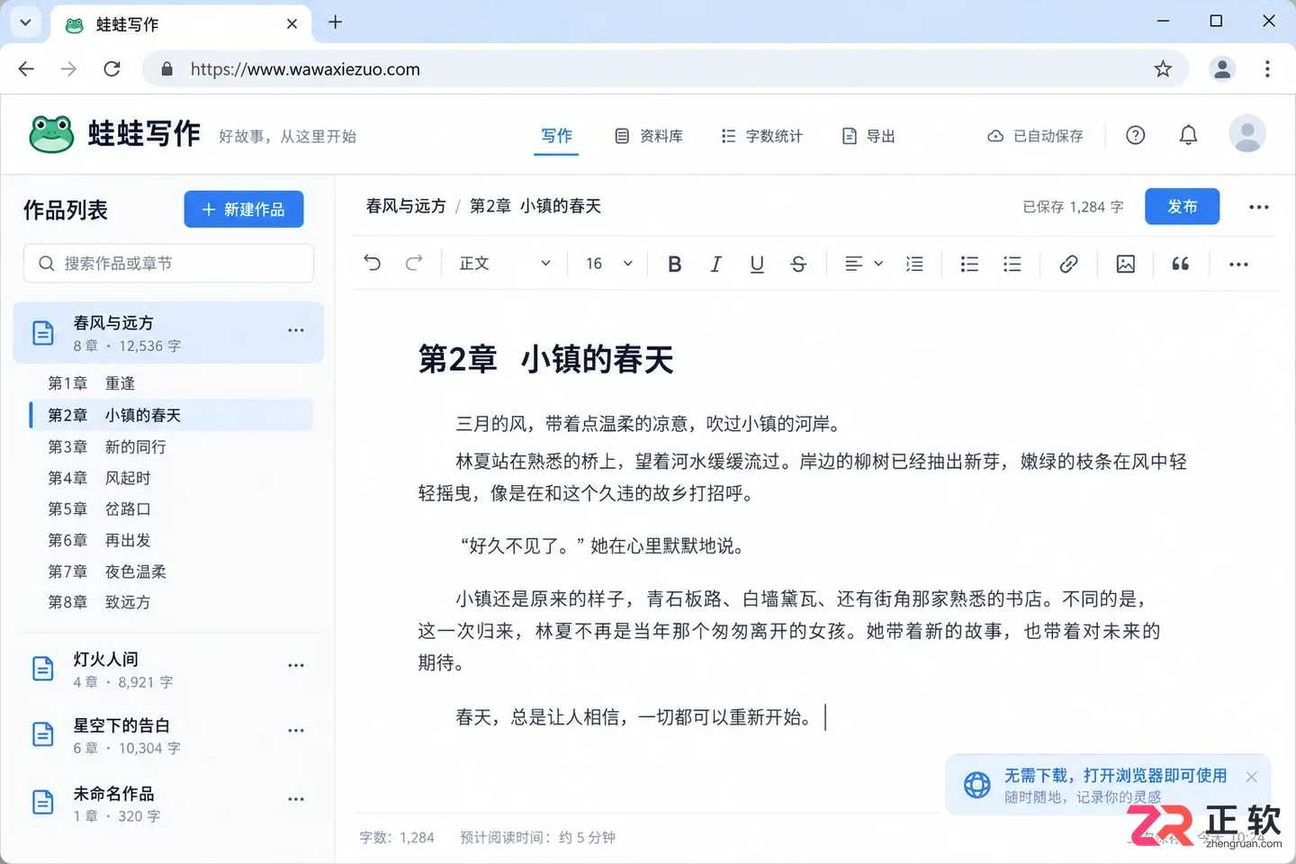Click the 新建作品 button
The width and height of the screenshot is (1296, 864).
(x=244, y=210)
